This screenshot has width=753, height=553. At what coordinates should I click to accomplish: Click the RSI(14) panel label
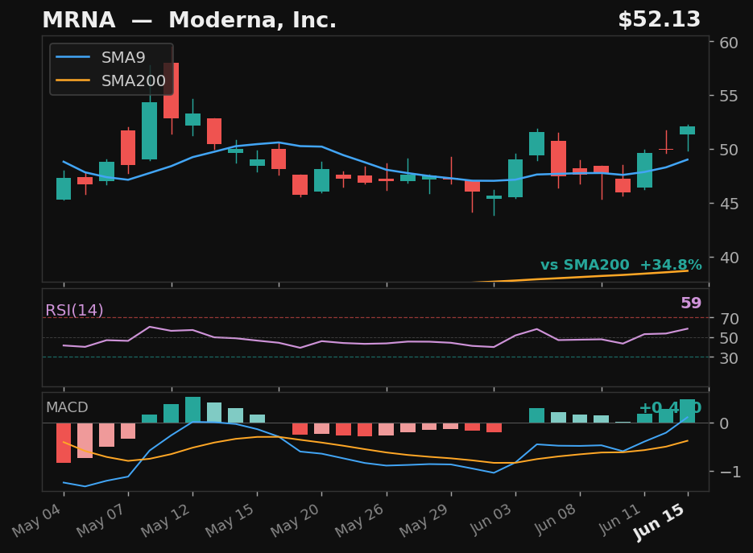pos(74,310)
